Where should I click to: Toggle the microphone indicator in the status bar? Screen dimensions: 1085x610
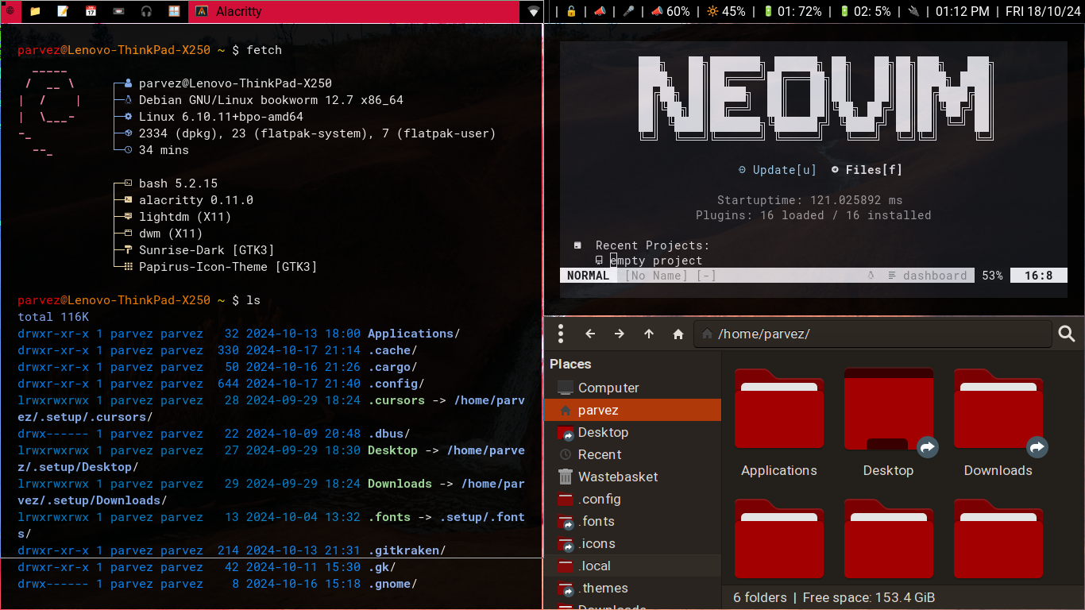(x=628, y=11)
